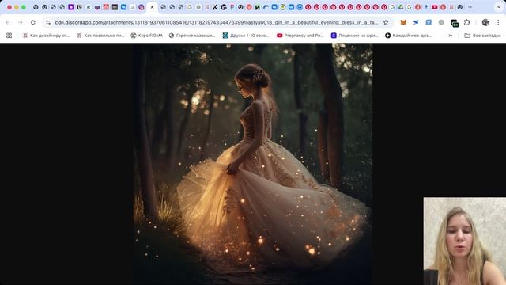The width and height of the screenshot is (506, 285).
Task: Close the active tab with its X
Action: pyautogui.click(x=152, y=7)
